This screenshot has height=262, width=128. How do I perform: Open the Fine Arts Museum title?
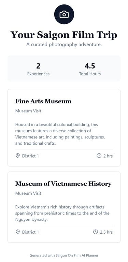pos(43,101)
